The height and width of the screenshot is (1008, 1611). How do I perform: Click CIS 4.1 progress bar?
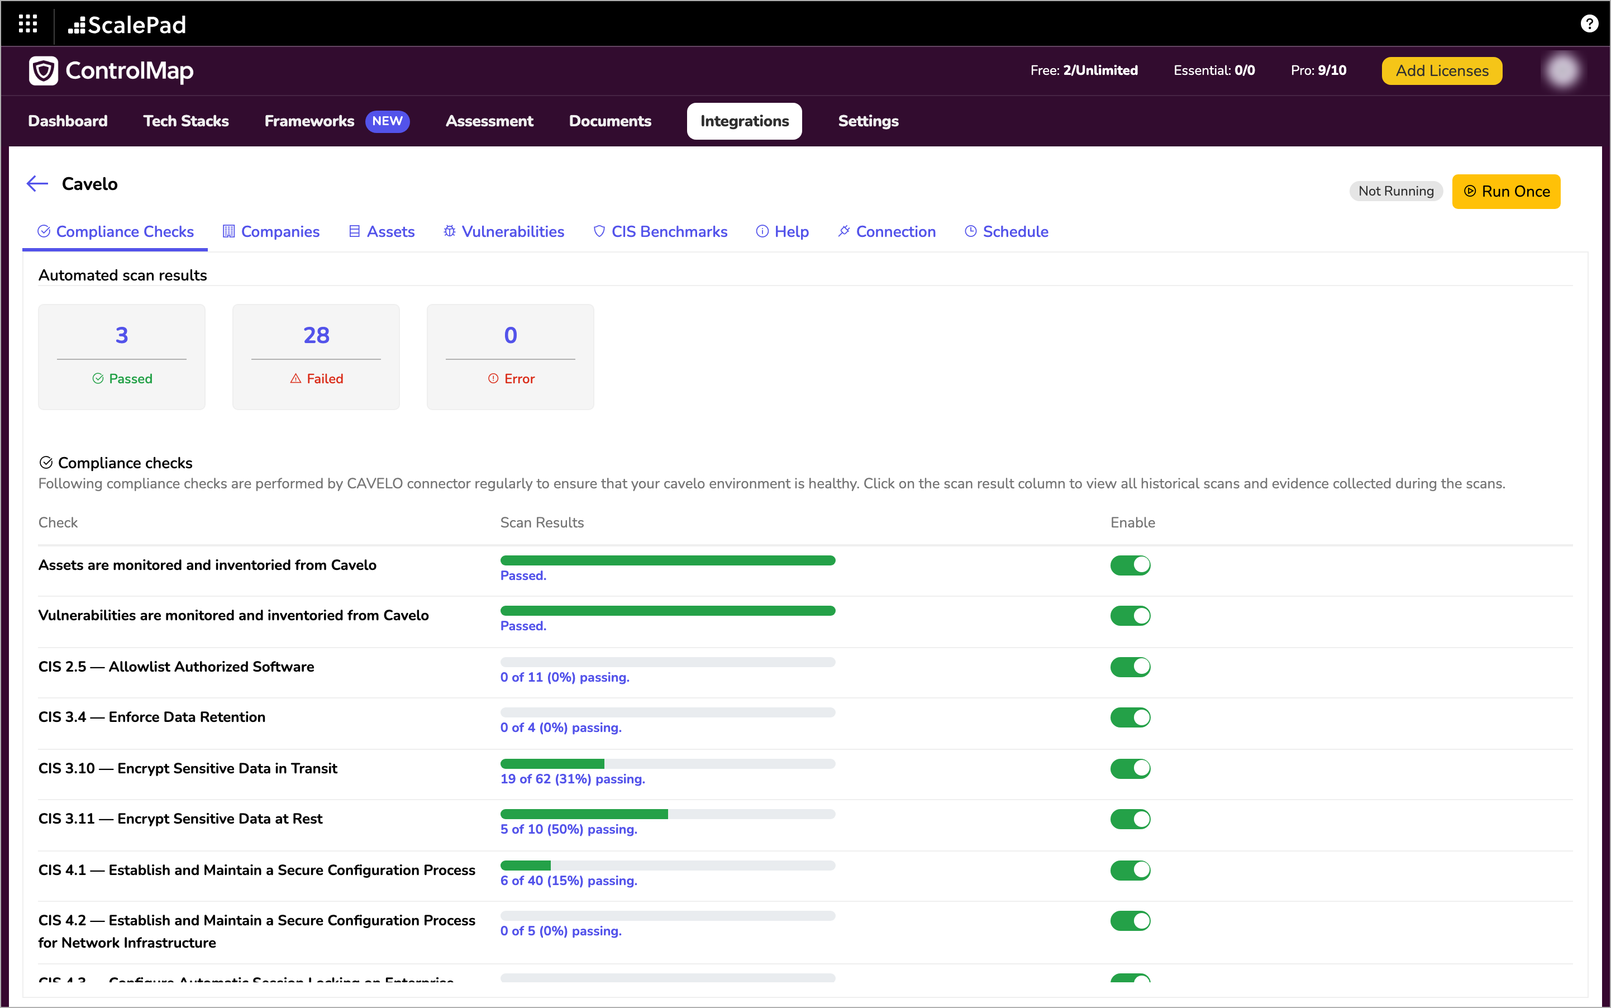[x=668, y=866]
